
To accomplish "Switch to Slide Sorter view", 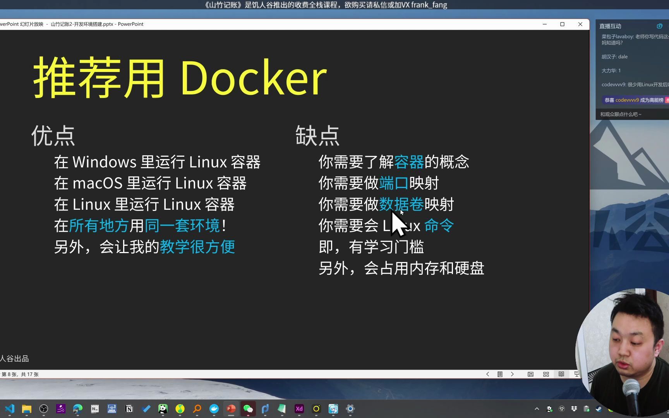I will (x=546, y=374).
